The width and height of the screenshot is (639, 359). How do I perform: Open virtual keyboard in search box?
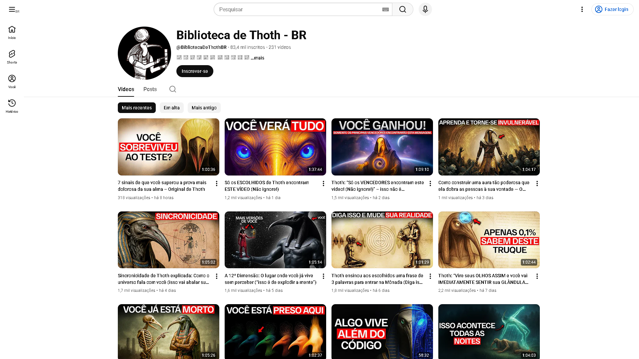tap(385, 9)
